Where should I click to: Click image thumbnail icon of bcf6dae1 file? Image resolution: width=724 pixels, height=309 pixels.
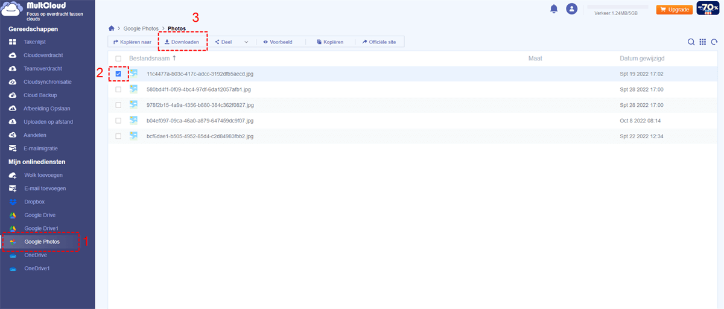coord(133,136)
